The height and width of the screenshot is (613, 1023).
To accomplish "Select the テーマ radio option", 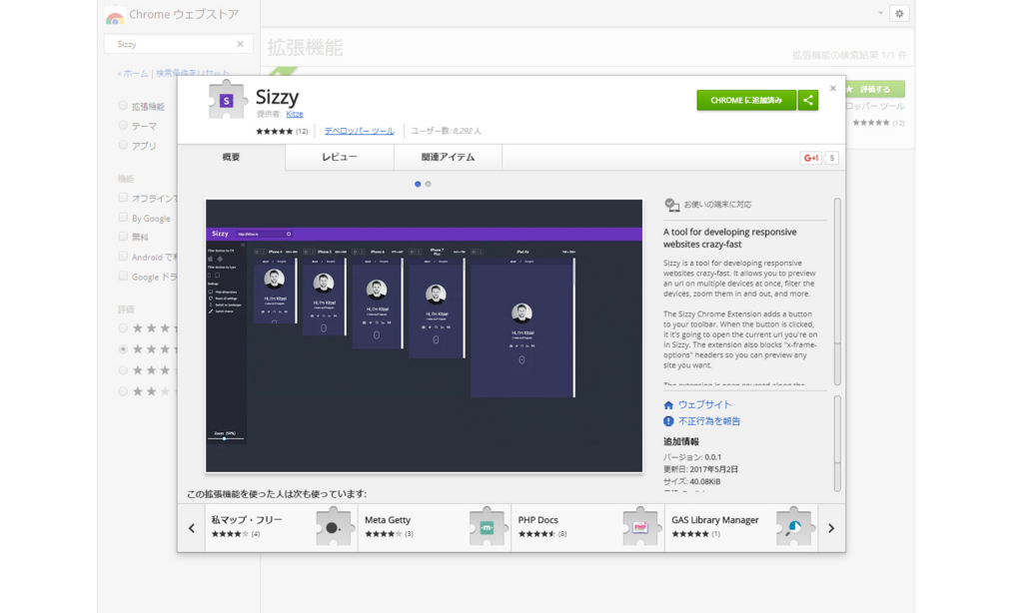I will [123, 125].
